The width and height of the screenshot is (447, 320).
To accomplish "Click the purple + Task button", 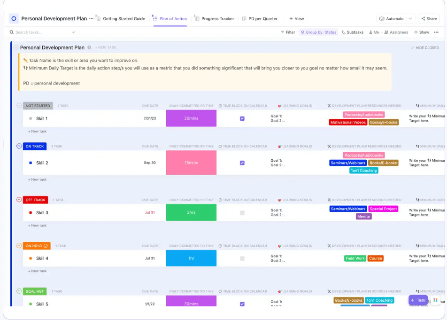I will tap(418, 300).
